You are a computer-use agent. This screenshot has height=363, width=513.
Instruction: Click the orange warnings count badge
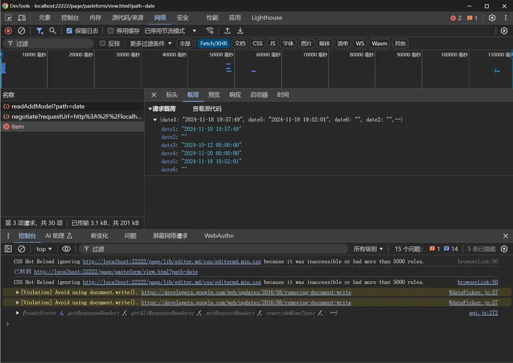click(x=473, y=18)
